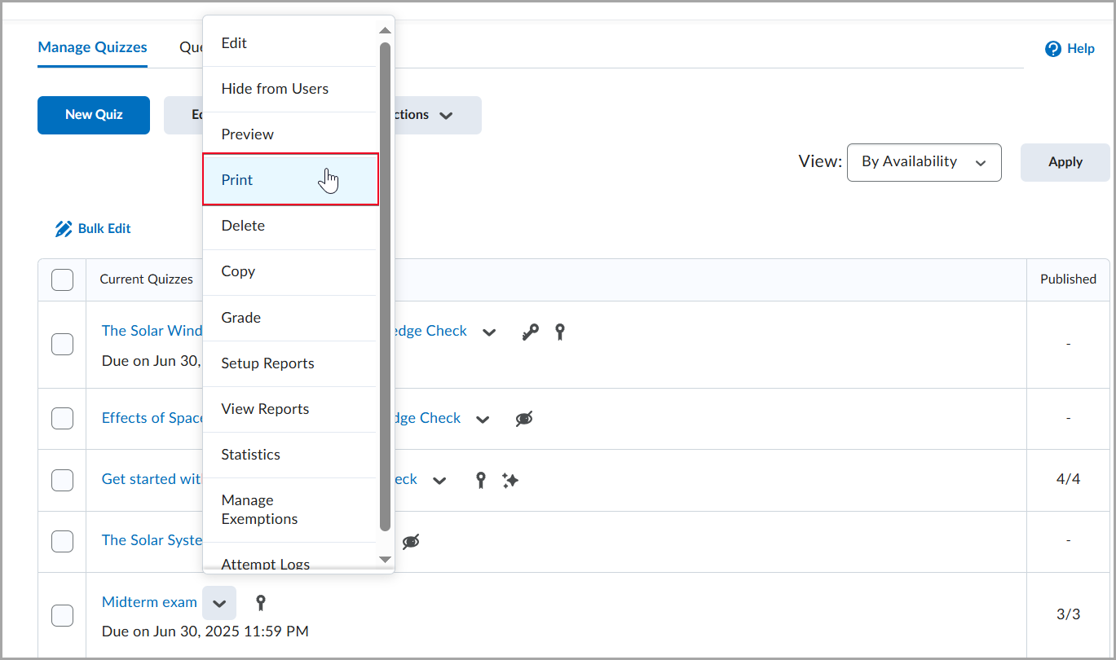The image size is (1116, 660).
Task: Open Help for quizzes
Action: tap(1070, 48)
